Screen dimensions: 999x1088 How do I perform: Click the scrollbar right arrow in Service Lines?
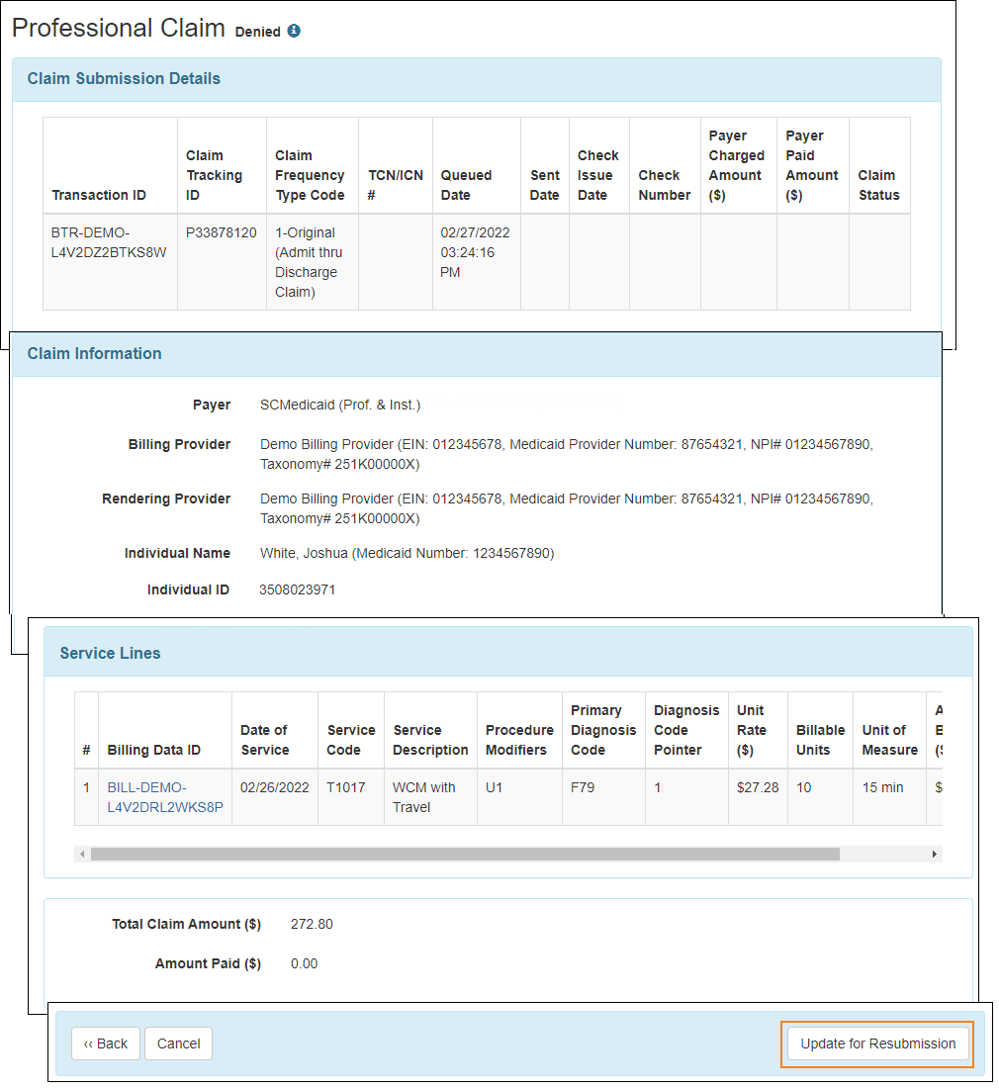pyautogui.click(x=934, y=854)
